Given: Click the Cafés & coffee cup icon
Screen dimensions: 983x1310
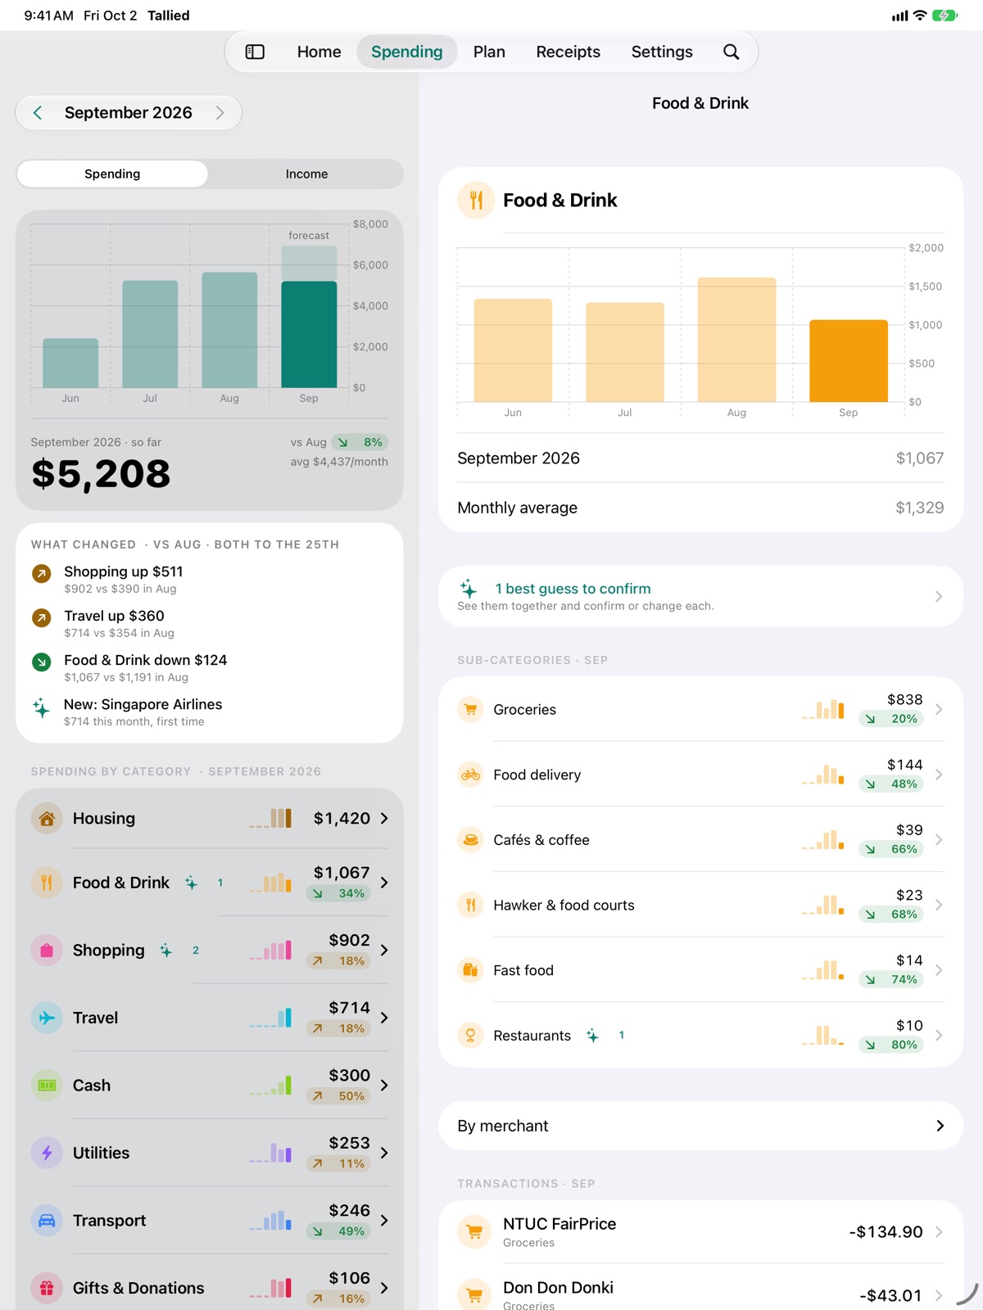Looking at the screenshot, I should click(470, 839).
